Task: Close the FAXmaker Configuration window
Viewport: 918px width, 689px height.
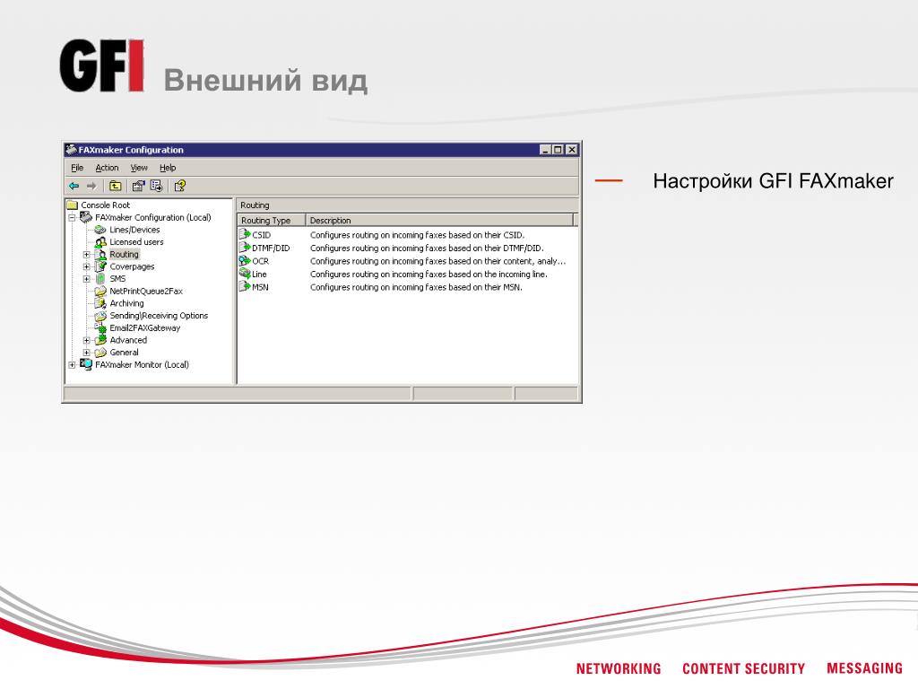Action: [572, 150]
